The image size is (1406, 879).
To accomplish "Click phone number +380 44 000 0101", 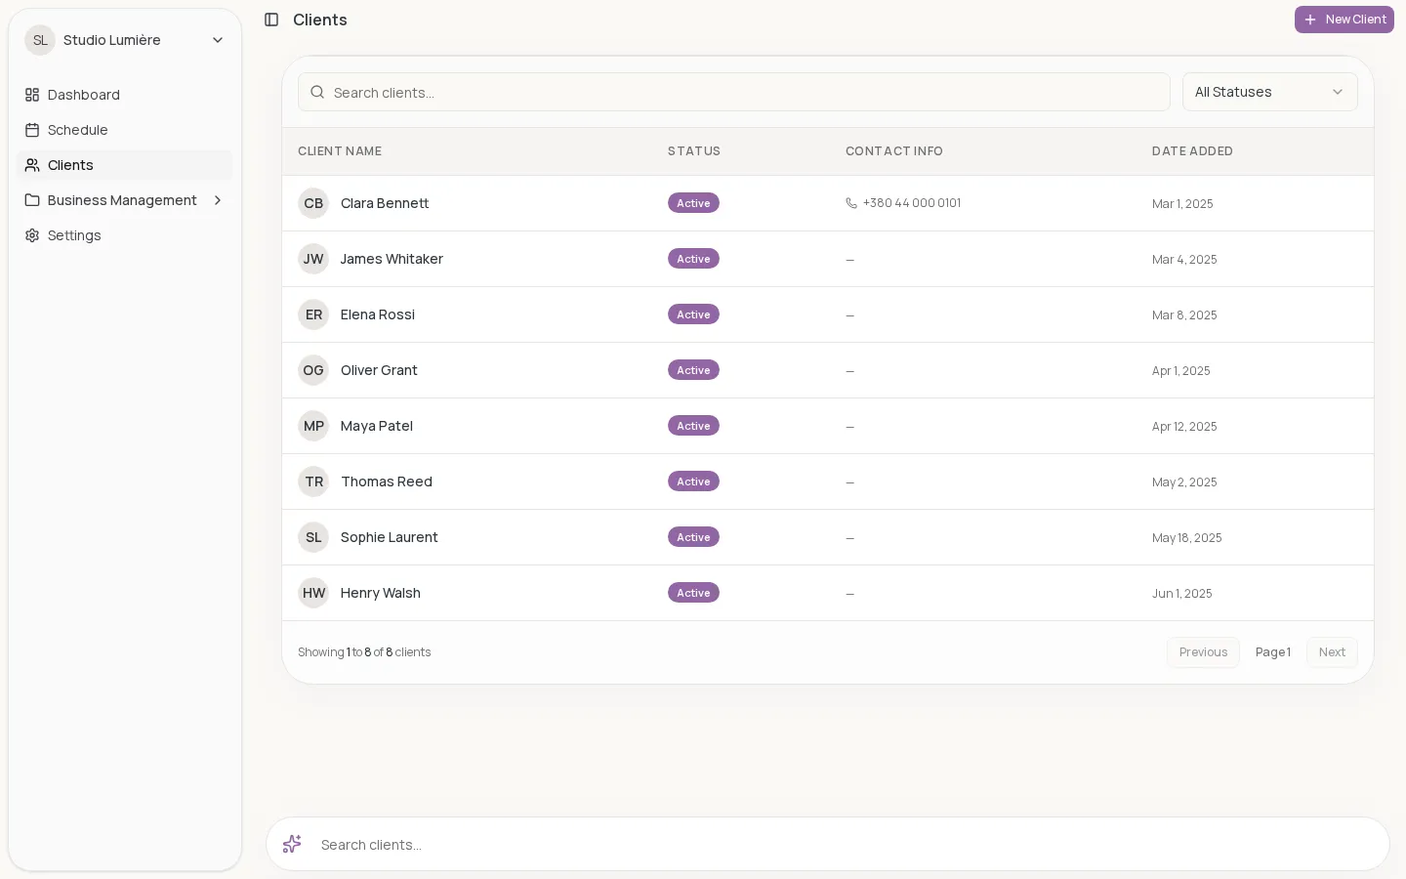I will click(912, 203).
